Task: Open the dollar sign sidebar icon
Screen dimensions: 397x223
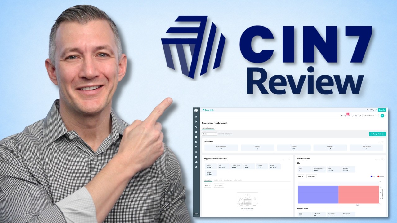Action: [x=196, y=142]
